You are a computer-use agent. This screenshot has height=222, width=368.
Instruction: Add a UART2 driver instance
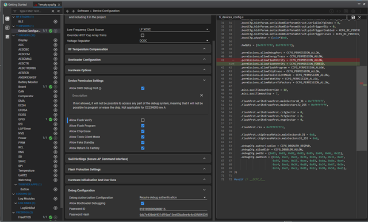pos(55,175)
